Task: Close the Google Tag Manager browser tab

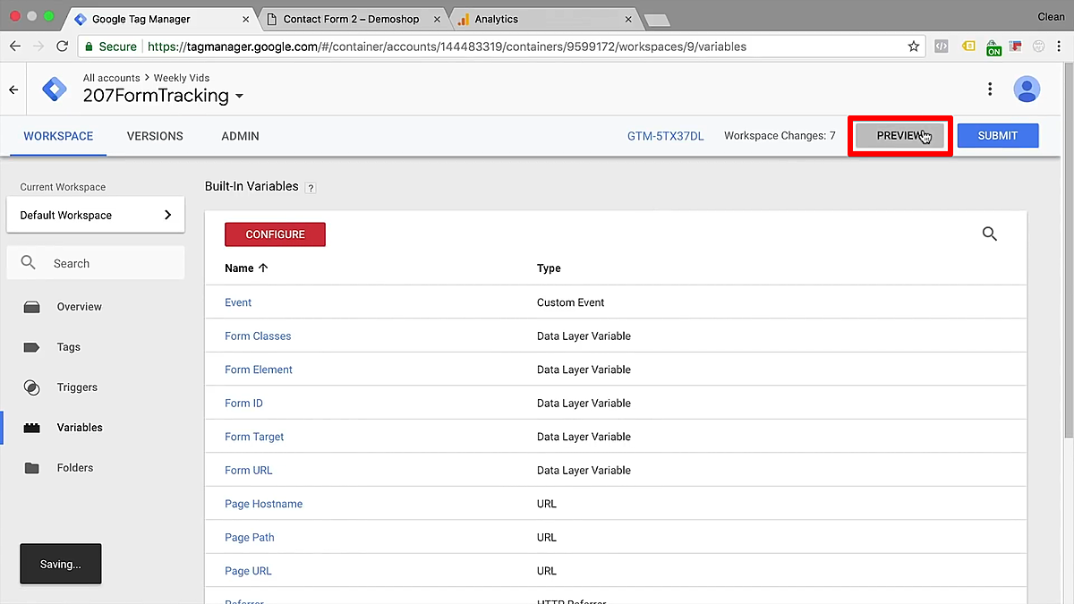Action: point(246,19)
